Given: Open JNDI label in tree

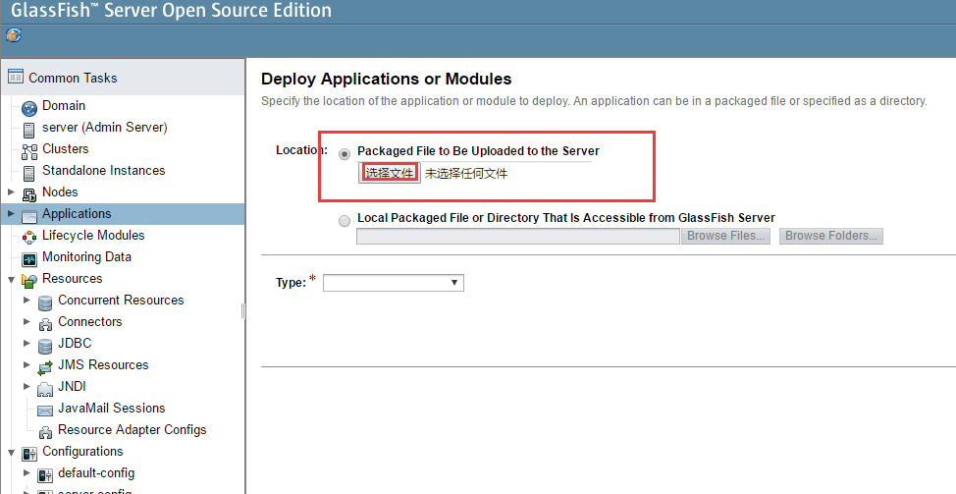Looking at the screenshot, I should tap(72, 387).
